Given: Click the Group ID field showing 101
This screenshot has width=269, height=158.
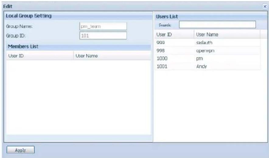Looking at the screenshot, I should tap(103, 35).
